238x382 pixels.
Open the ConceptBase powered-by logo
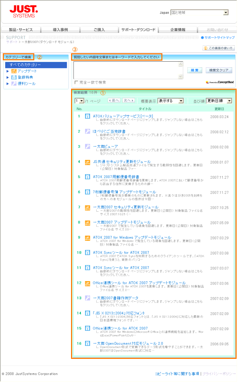220,82
